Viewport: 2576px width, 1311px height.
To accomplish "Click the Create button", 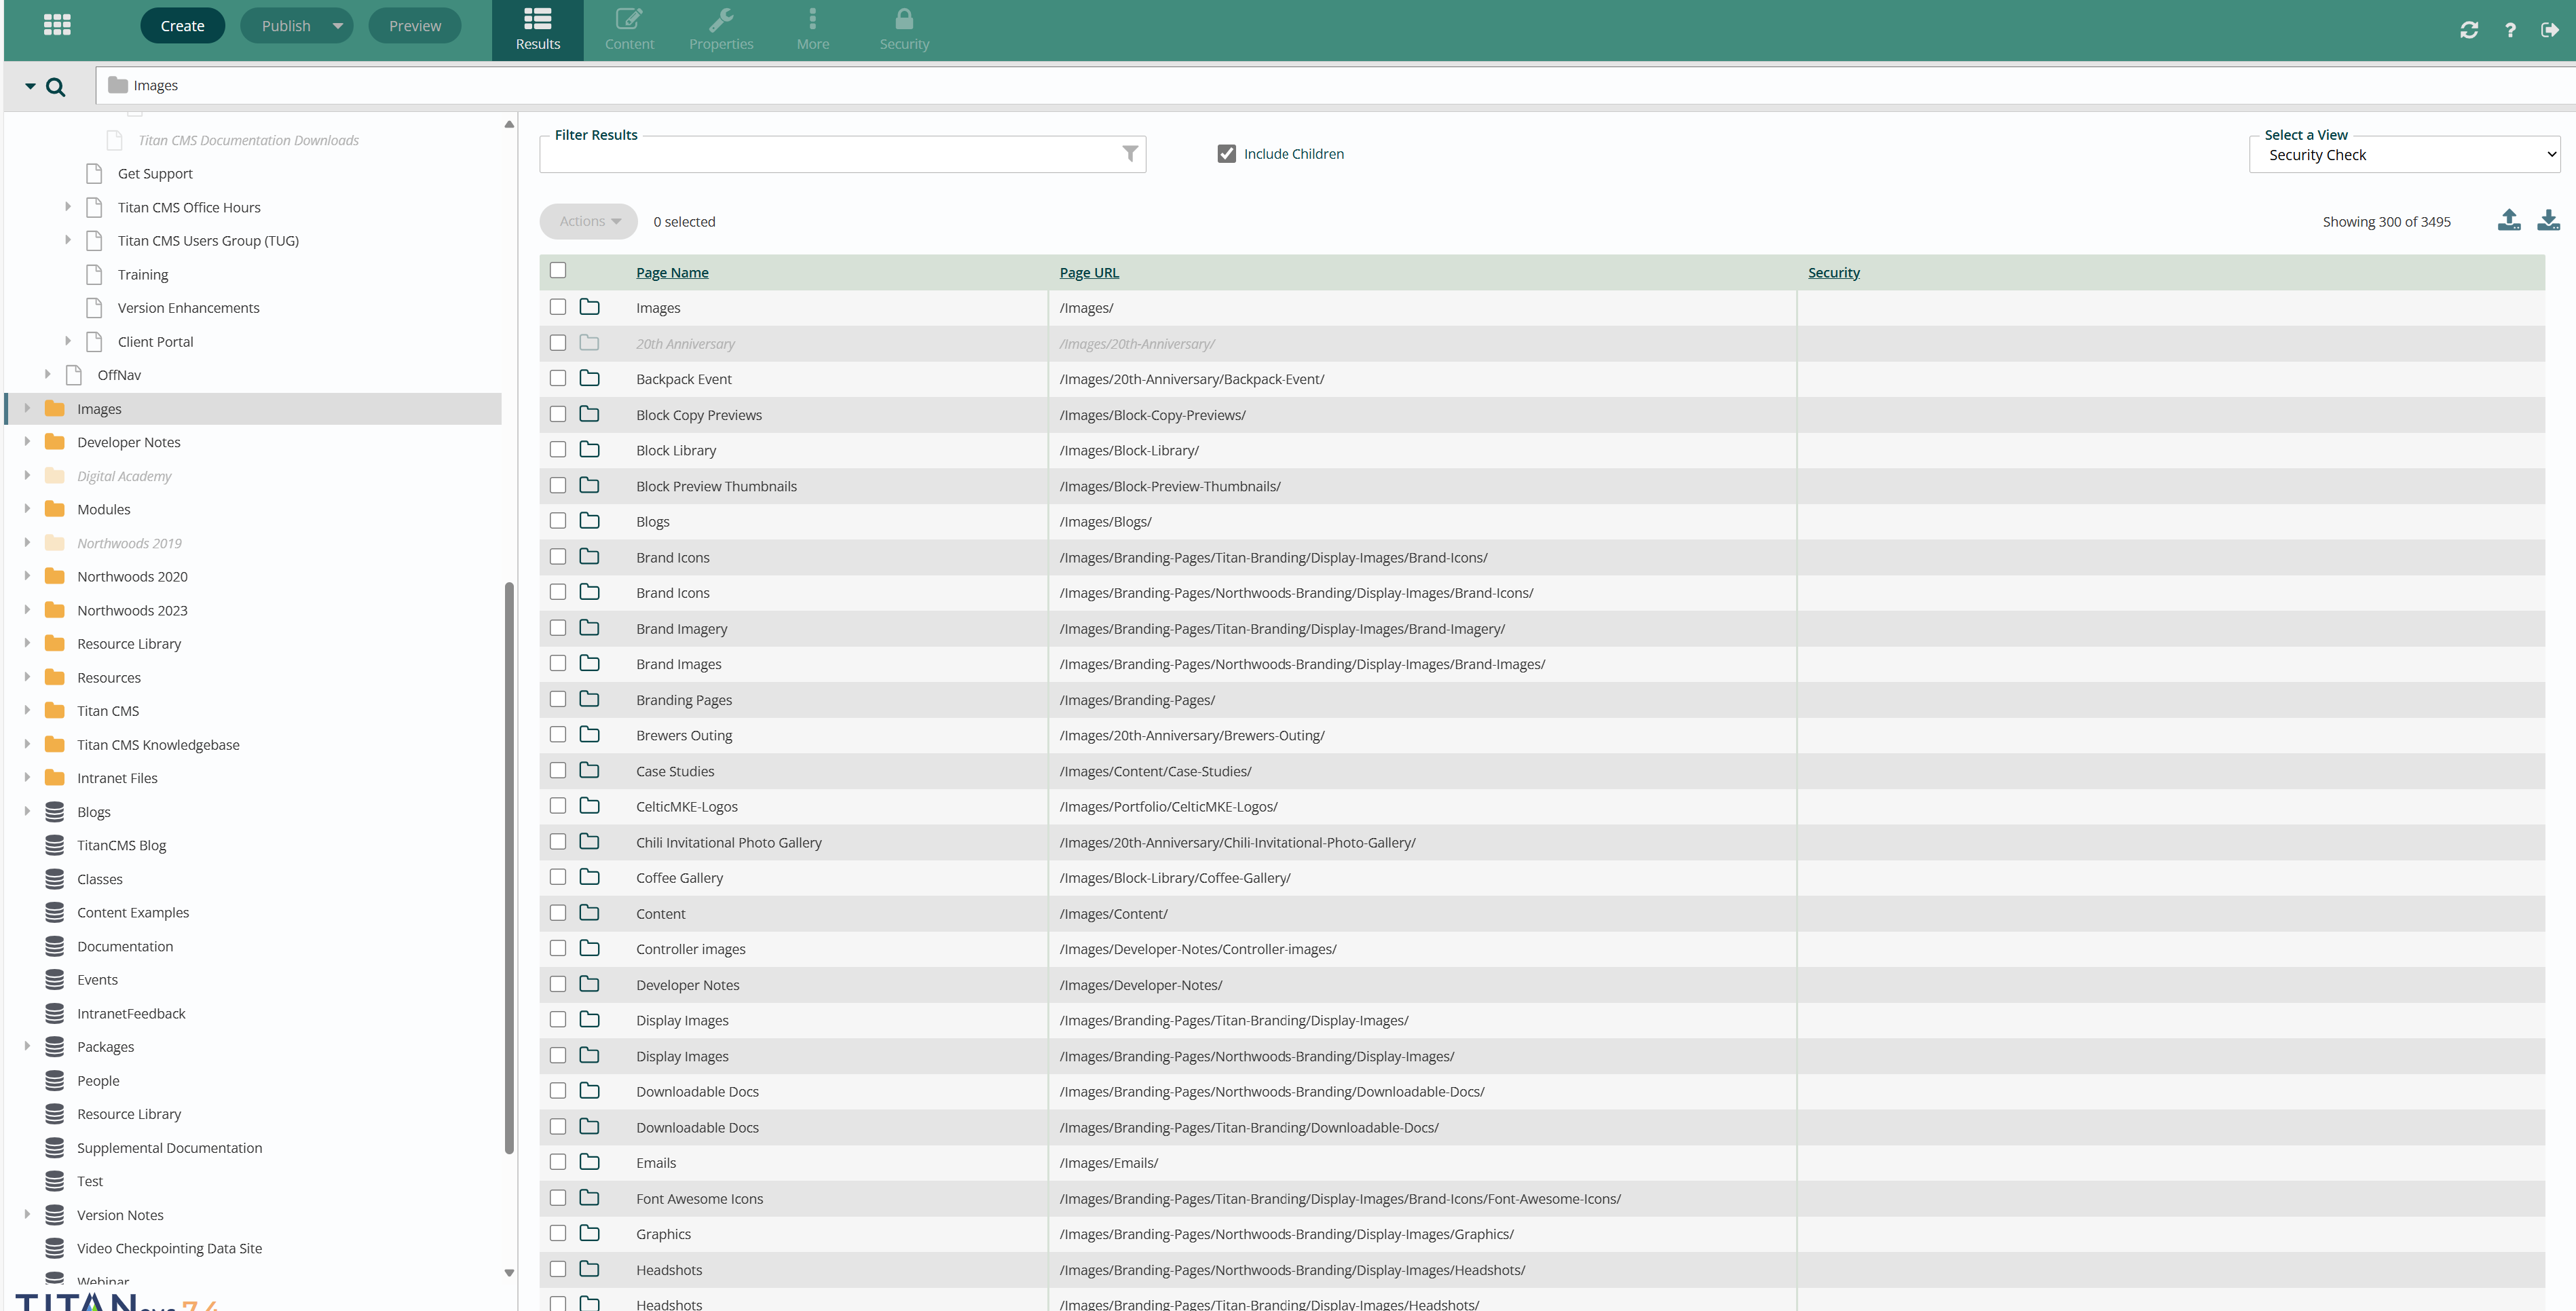I will [182, 26].
